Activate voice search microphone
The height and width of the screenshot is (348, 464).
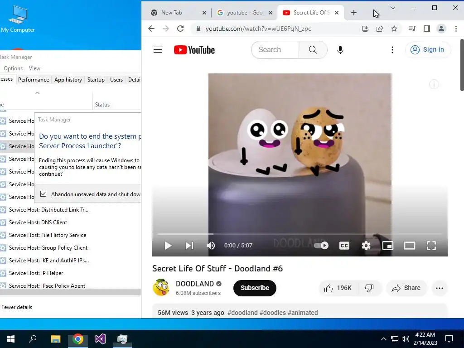340,50
